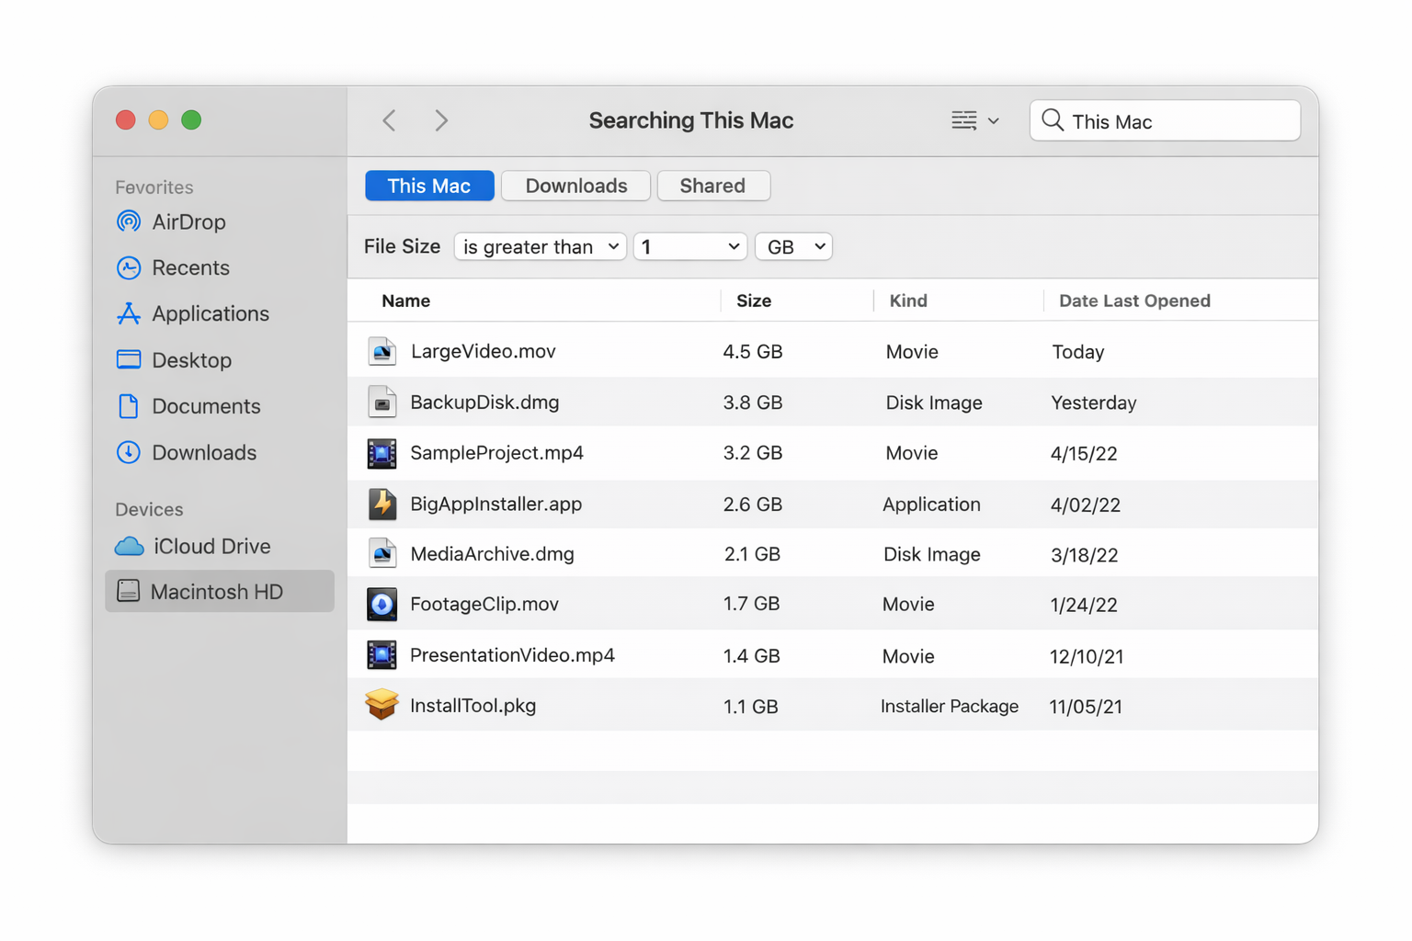The width and height of the screenshot is (1412, 941).
Task: Click the 4/15/22 date cell
Action: (1084, 453)
